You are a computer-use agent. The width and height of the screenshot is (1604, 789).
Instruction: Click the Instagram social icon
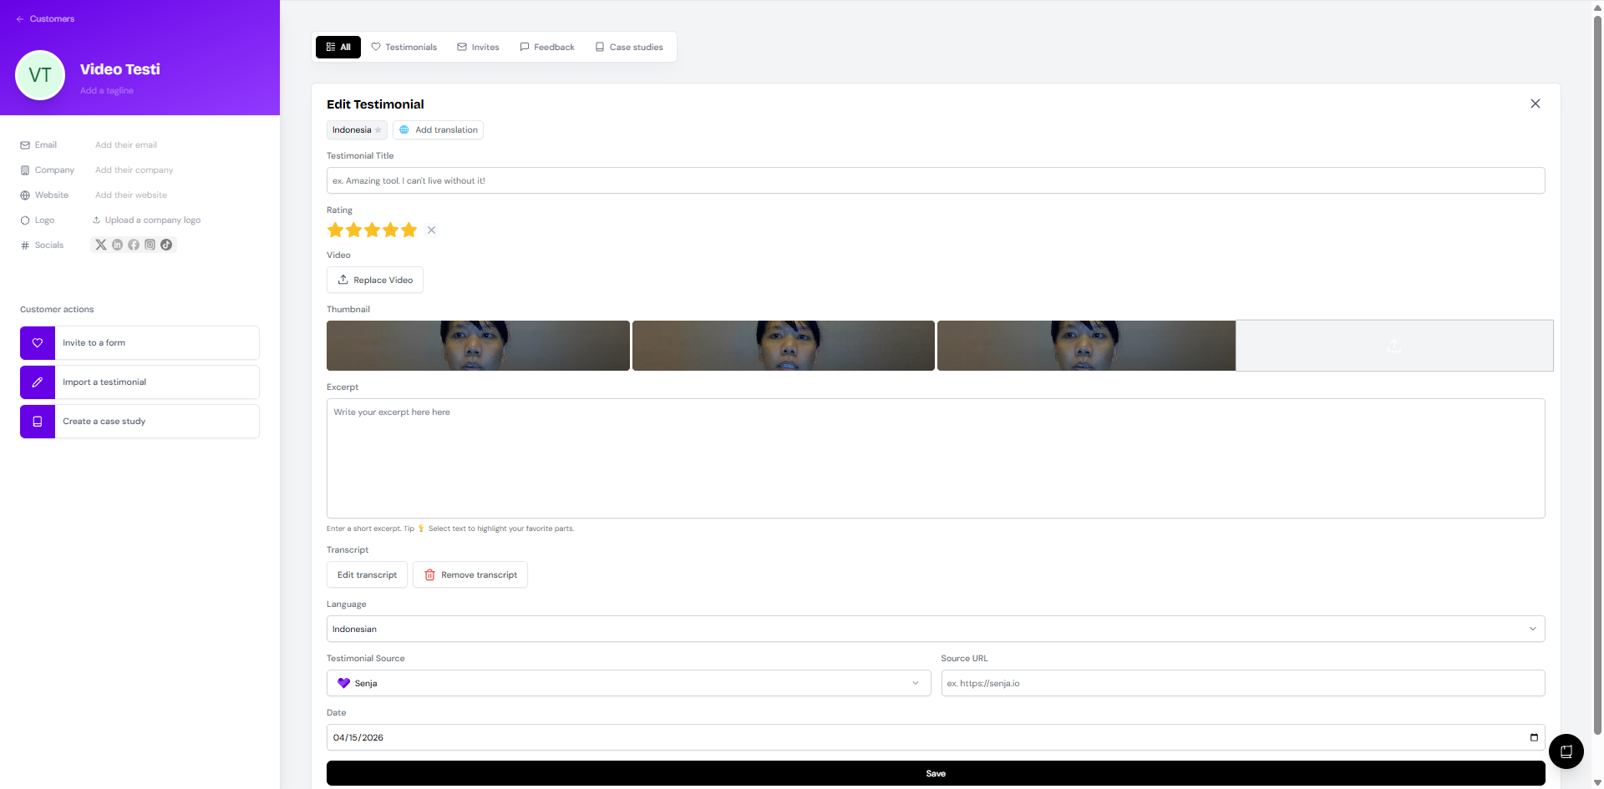(150, 245)
